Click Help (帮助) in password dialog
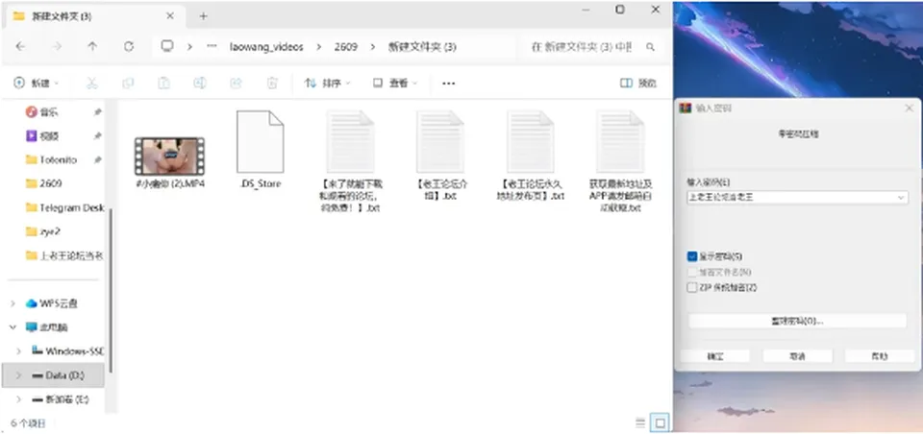 pyautogui.click(x=880, y=356)
